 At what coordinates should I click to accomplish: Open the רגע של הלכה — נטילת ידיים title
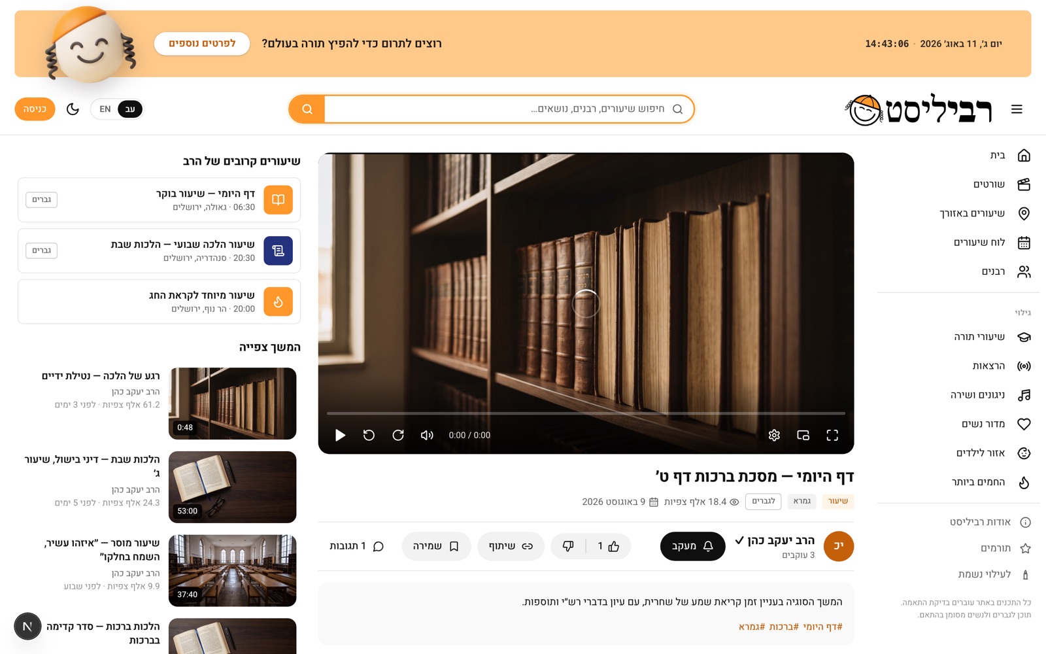pyautogui.click(x=101, y=376)
